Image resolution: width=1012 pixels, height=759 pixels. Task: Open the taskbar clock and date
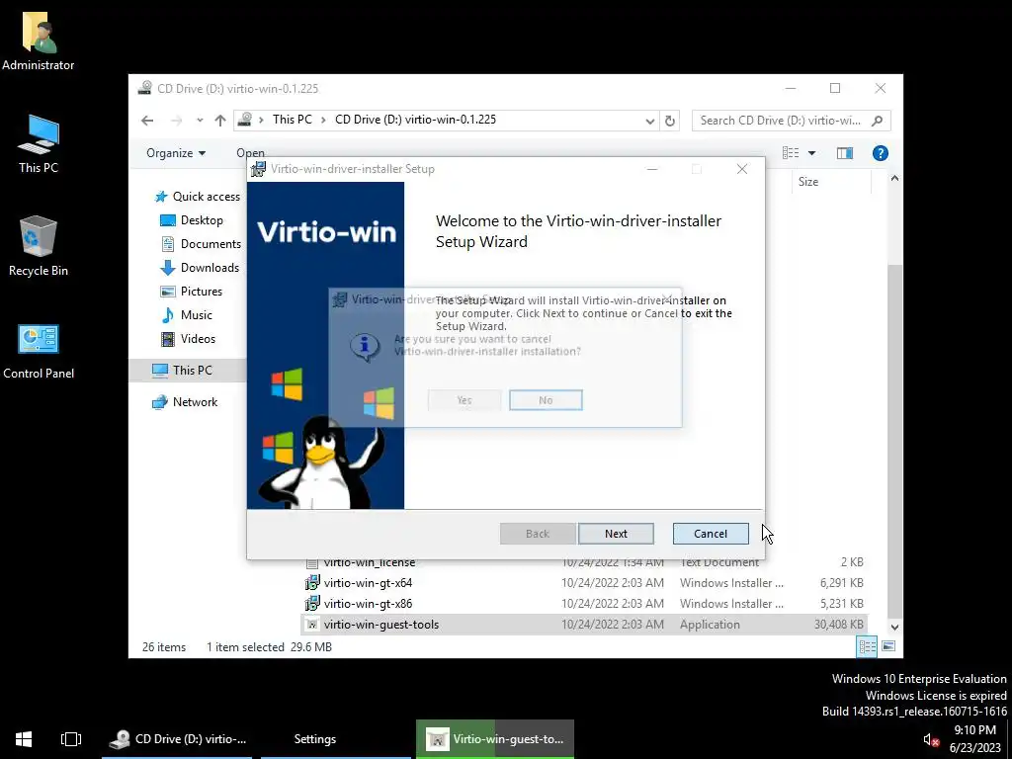click(x=974, y=739)
